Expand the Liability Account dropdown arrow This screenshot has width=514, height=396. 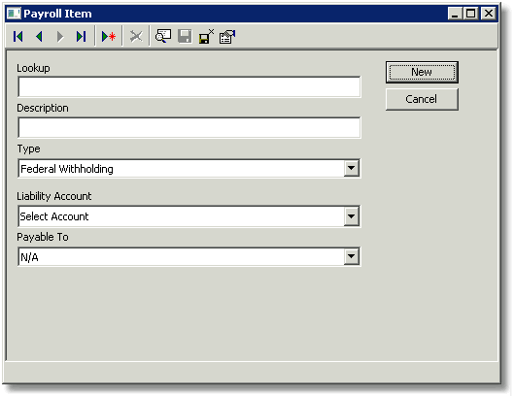351,216
